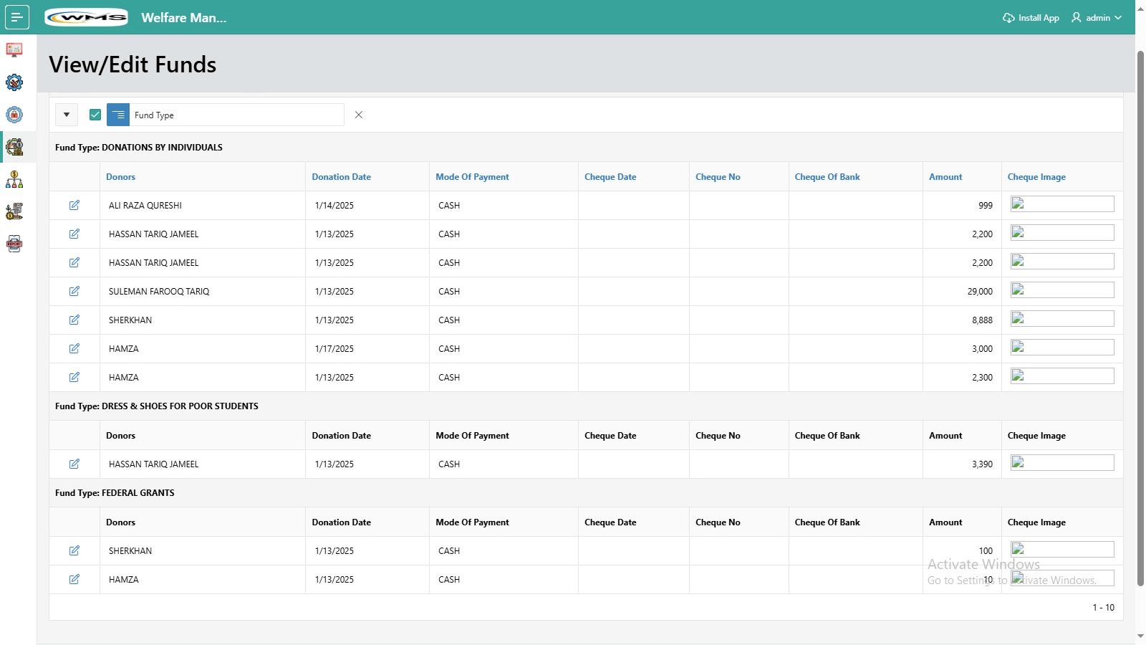Click cheque image thumbnail for SHERKHAN 8,888

pyautogui.click(x=1061, y=319)
